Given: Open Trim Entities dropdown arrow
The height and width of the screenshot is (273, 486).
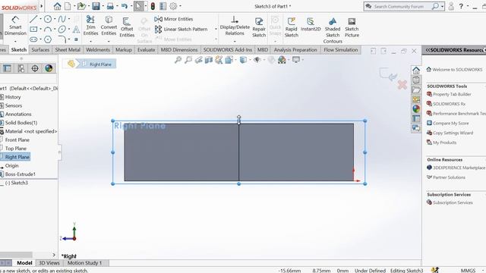Looking at the screenshot, I should (90, 41).
